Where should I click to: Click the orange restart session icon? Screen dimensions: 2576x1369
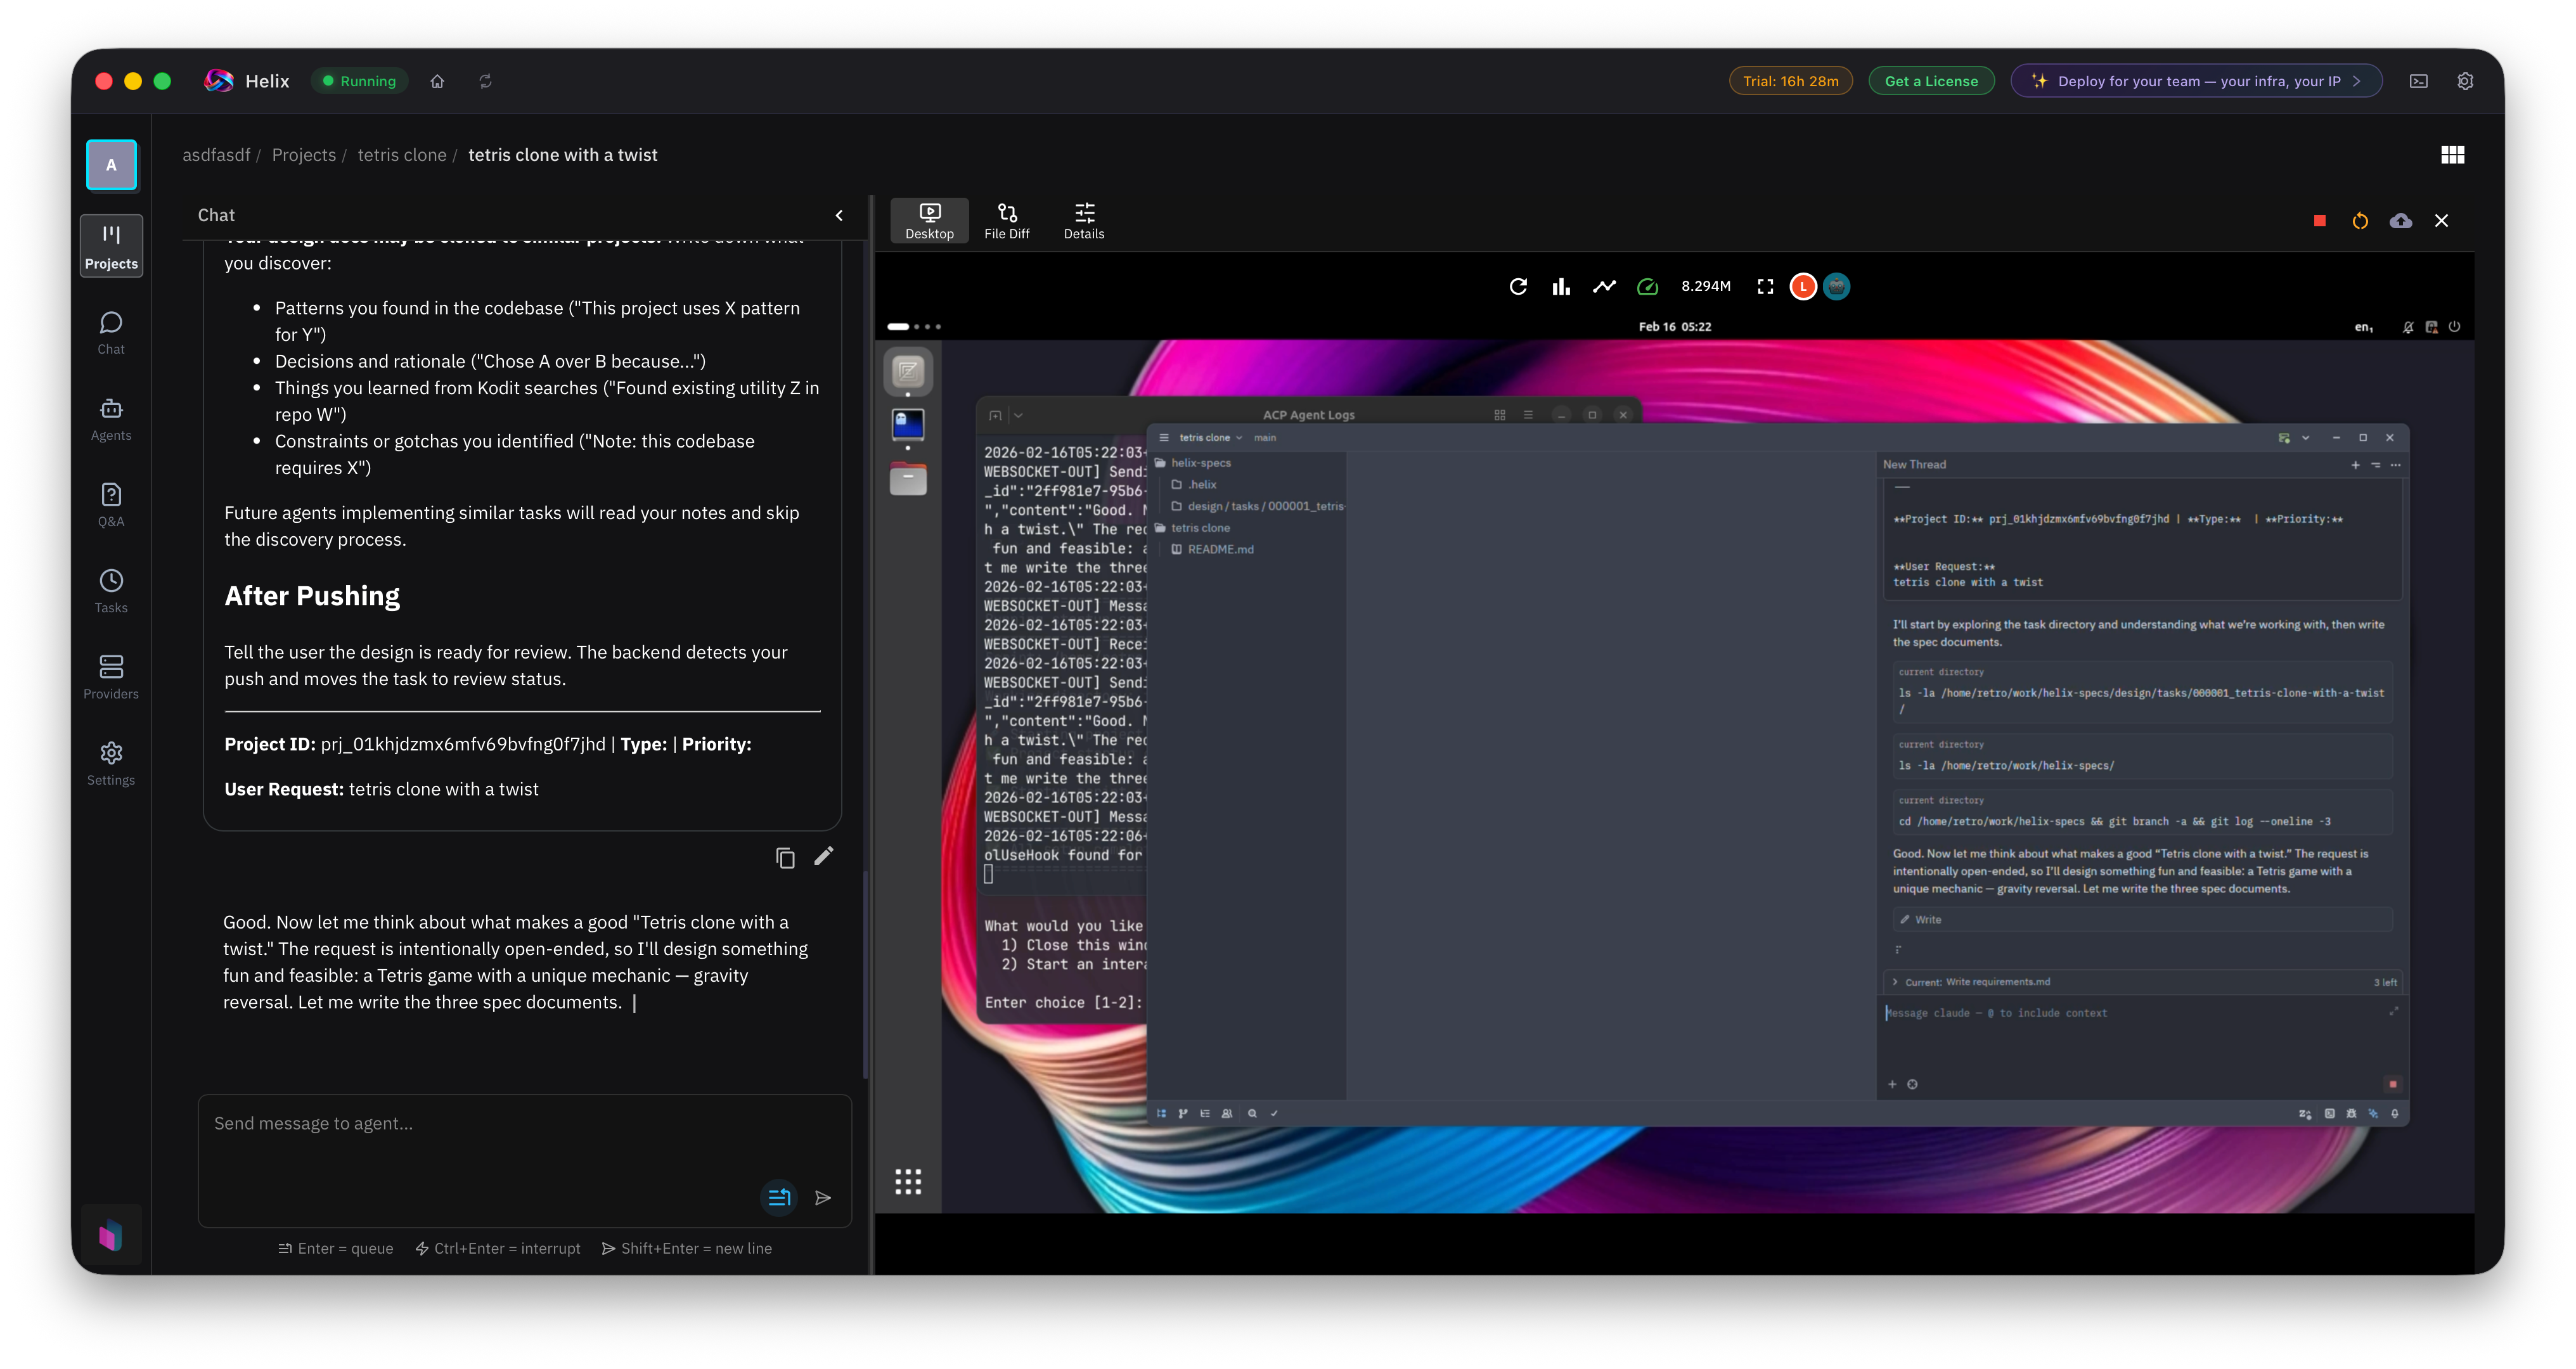pyautogui.click(x=2360, y=221)
